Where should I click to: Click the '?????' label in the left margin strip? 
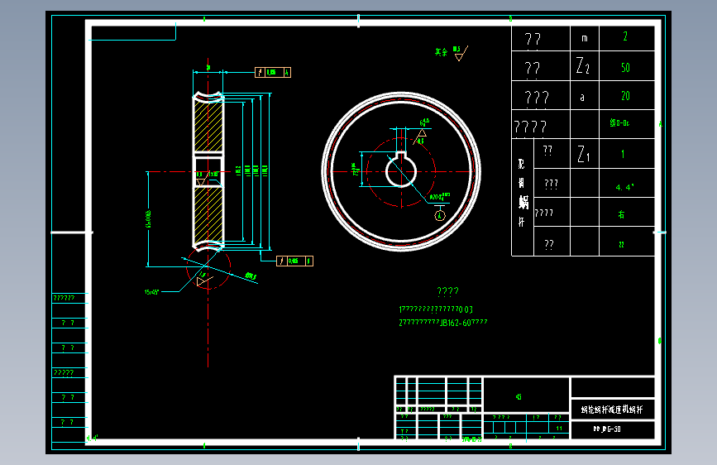(x=64, y=372)
